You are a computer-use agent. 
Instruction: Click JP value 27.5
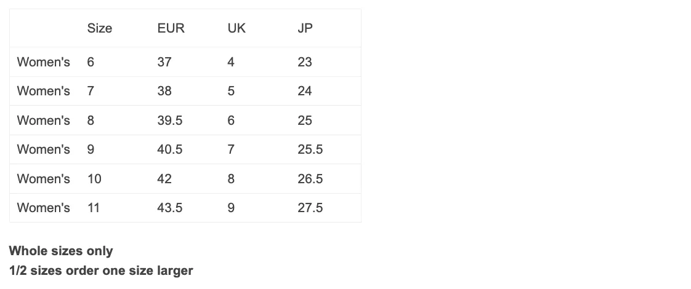click(310, 208)
